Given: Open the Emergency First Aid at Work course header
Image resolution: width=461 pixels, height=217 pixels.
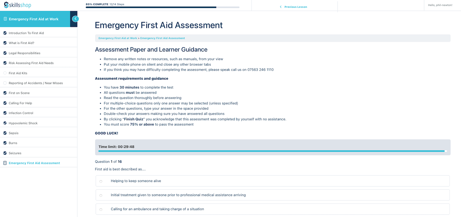Looking at the screenshot, I should [x=33, y=19].
